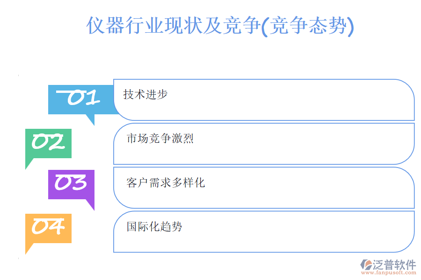
Task: Click the 泛普软件 logo icon
Action: 366,265
